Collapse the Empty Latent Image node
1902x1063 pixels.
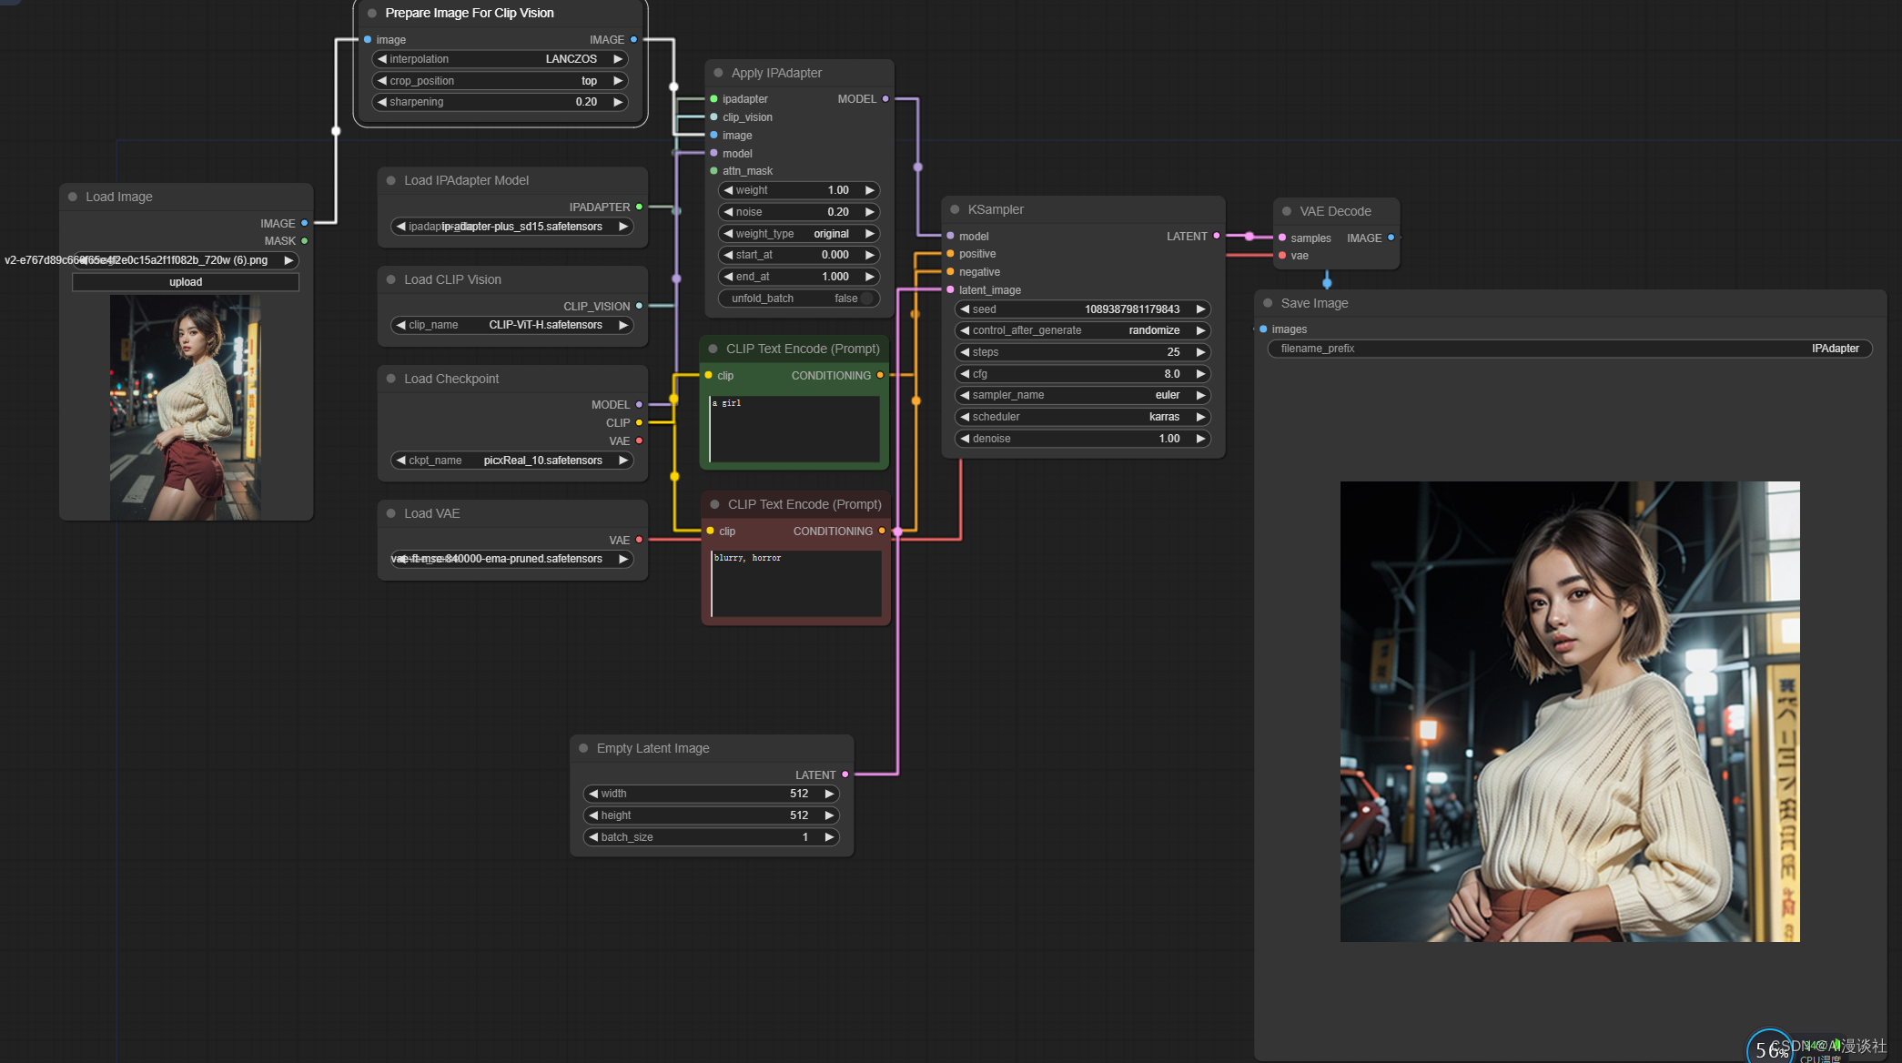click(583, 748)
